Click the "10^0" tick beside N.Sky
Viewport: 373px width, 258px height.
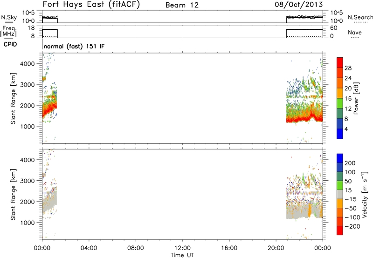tap(28, 21)
